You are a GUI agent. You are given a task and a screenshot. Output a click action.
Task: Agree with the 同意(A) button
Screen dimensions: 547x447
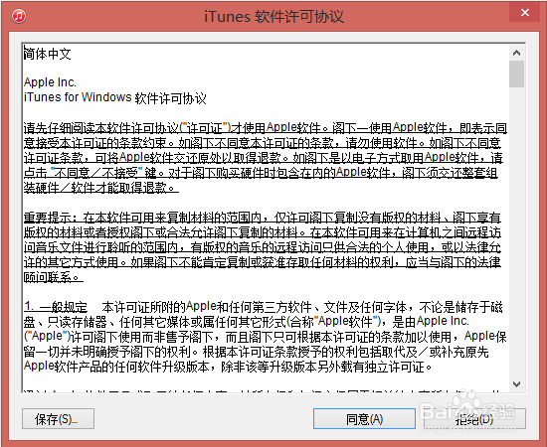(x=364, y=418)
